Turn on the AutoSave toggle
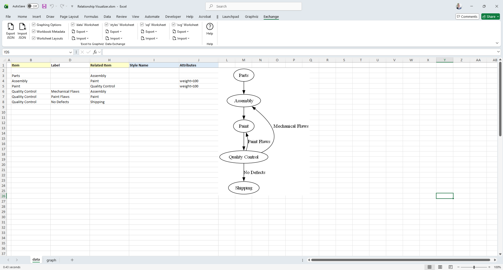 click(33, 6)
